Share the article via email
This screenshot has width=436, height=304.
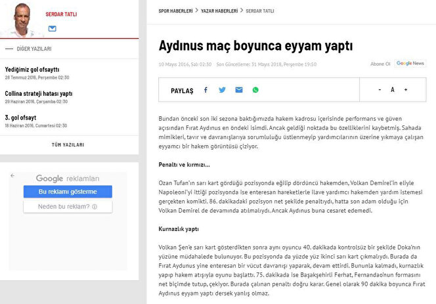pos(239,90)
